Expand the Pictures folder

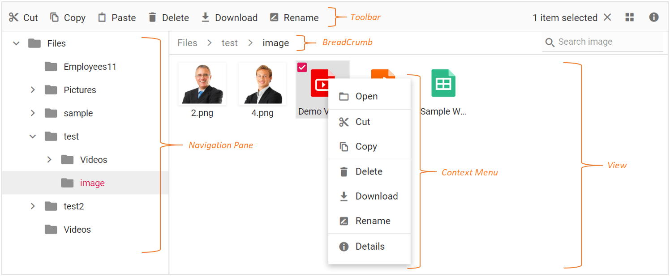pos(32,89)
